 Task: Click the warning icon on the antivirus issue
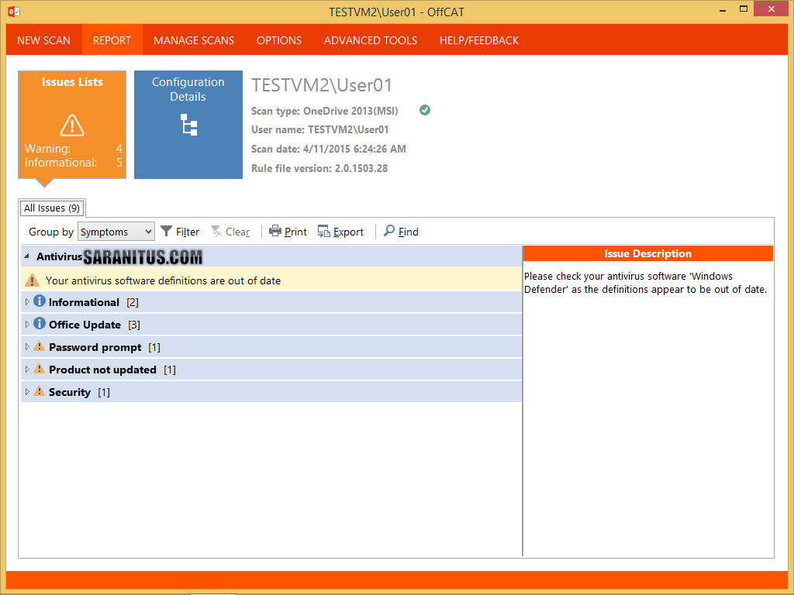[32, 280]
